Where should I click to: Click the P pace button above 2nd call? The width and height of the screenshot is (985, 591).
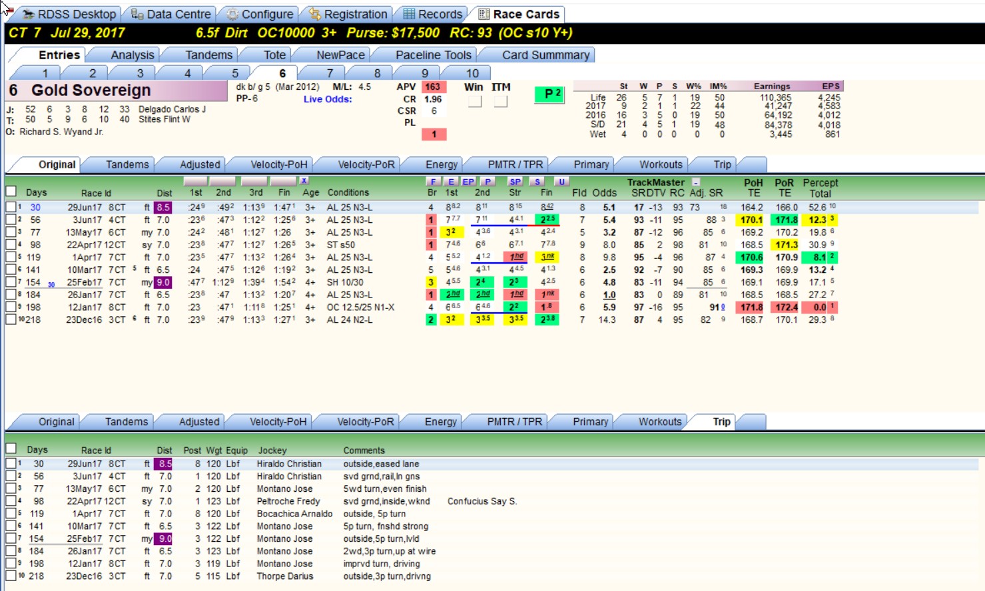pos(488,181)
